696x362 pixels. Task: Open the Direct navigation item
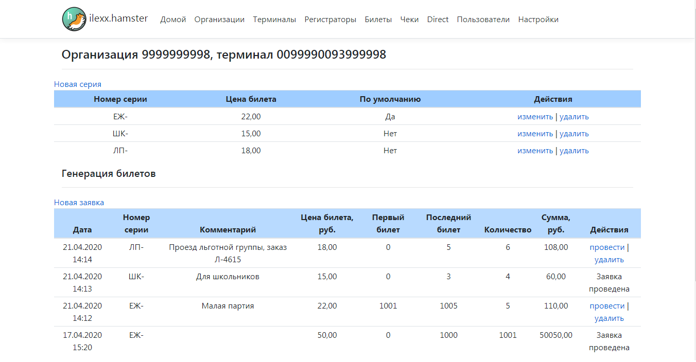tap(438, 20)
